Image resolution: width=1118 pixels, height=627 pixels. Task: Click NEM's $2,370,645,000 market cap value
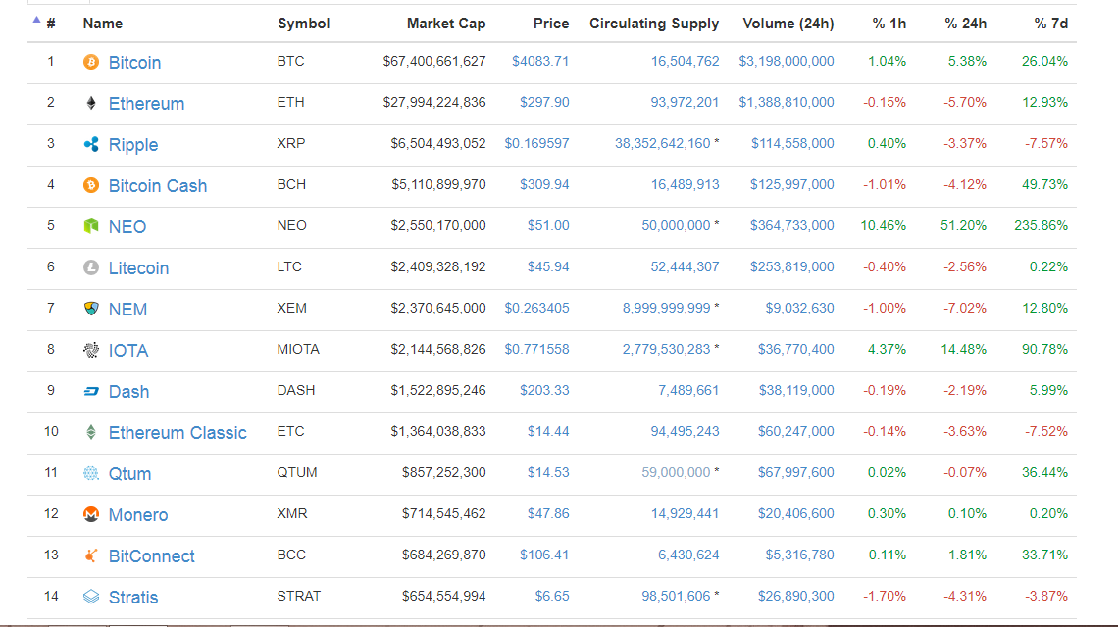click(x=438, y=308)
